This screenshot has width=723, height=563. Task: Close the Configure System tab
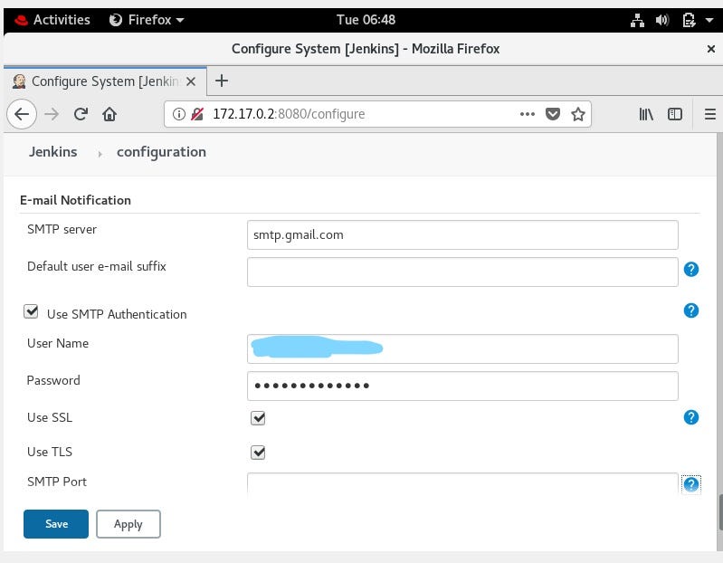191,81
